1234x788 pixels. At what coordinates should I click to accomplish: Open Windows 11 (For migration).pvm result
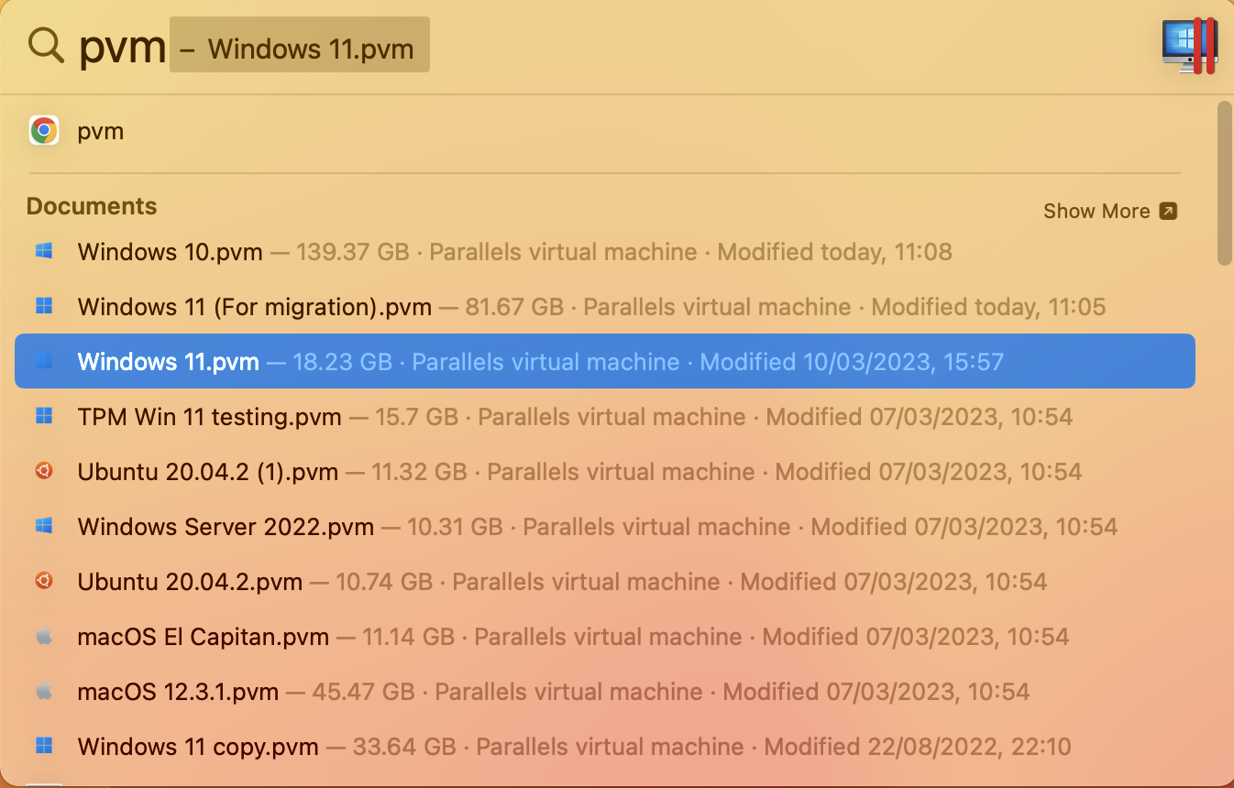tap(255, 306)
